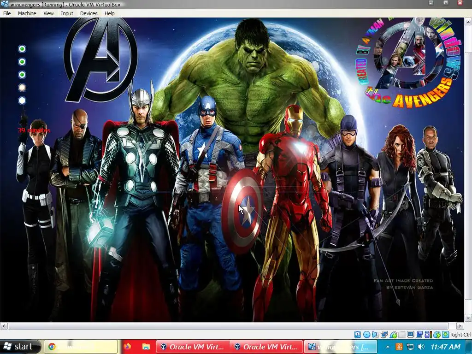Click the virtualization features V icon
Viewport: 472px width, 354px height.
click(428, 335)
